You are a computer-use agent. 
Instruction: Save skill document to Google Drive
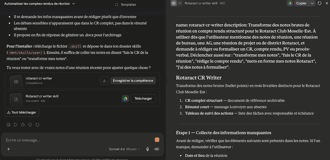(125, 98)
